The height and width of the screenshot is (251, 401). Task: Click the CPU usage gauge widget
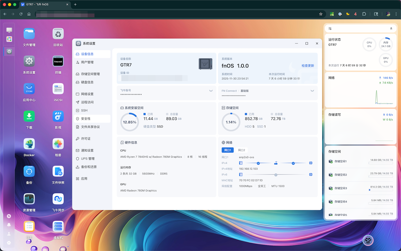(x=369, y=44)
